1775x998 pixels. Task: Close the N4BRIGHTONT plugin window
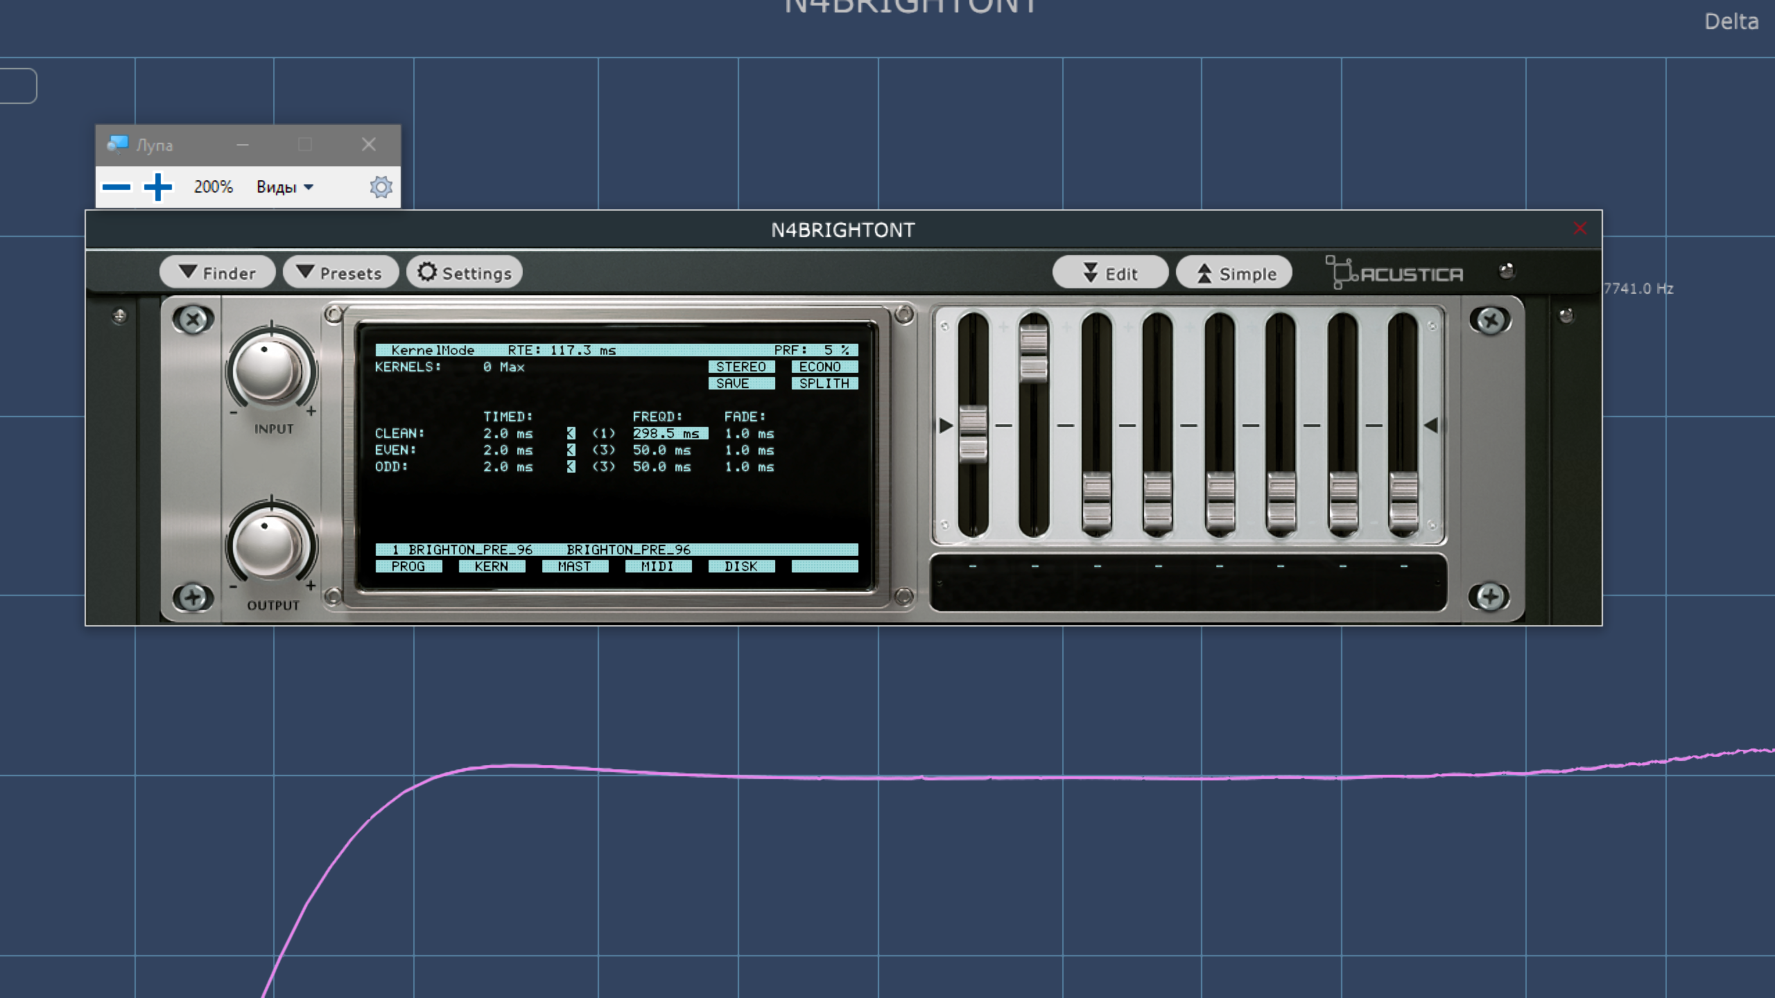point(1579,229)
